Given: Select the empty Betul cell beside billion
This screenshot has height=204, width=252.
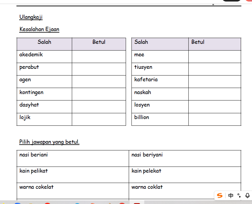Looking at the screenshot, I should pyautogui.click(x=215, y=119).
